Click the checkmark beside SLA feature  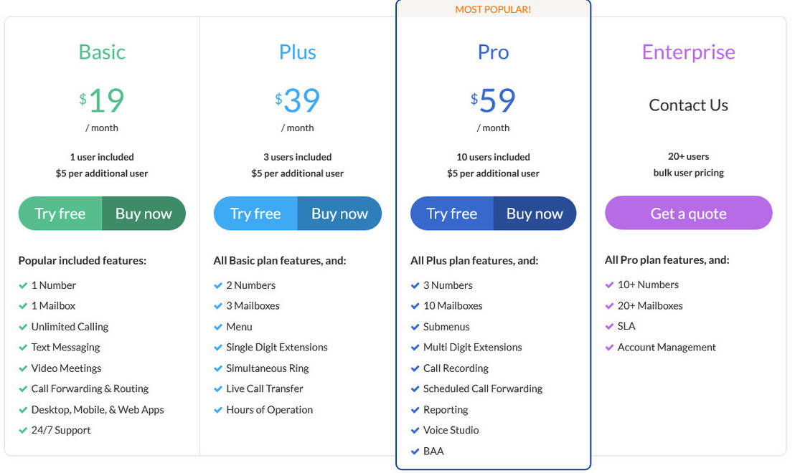611,327
